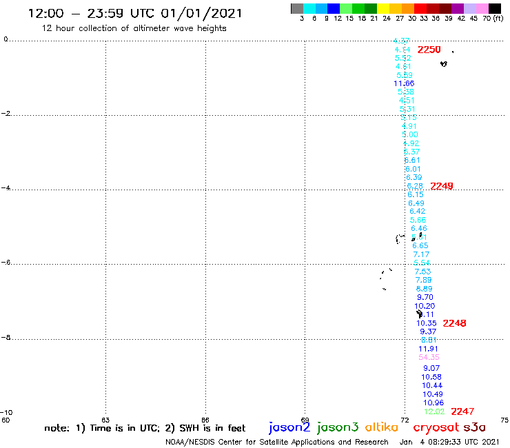Click the wave height value '5.52'
Viewport: 510px width, 448px height.
coord(403,58)
